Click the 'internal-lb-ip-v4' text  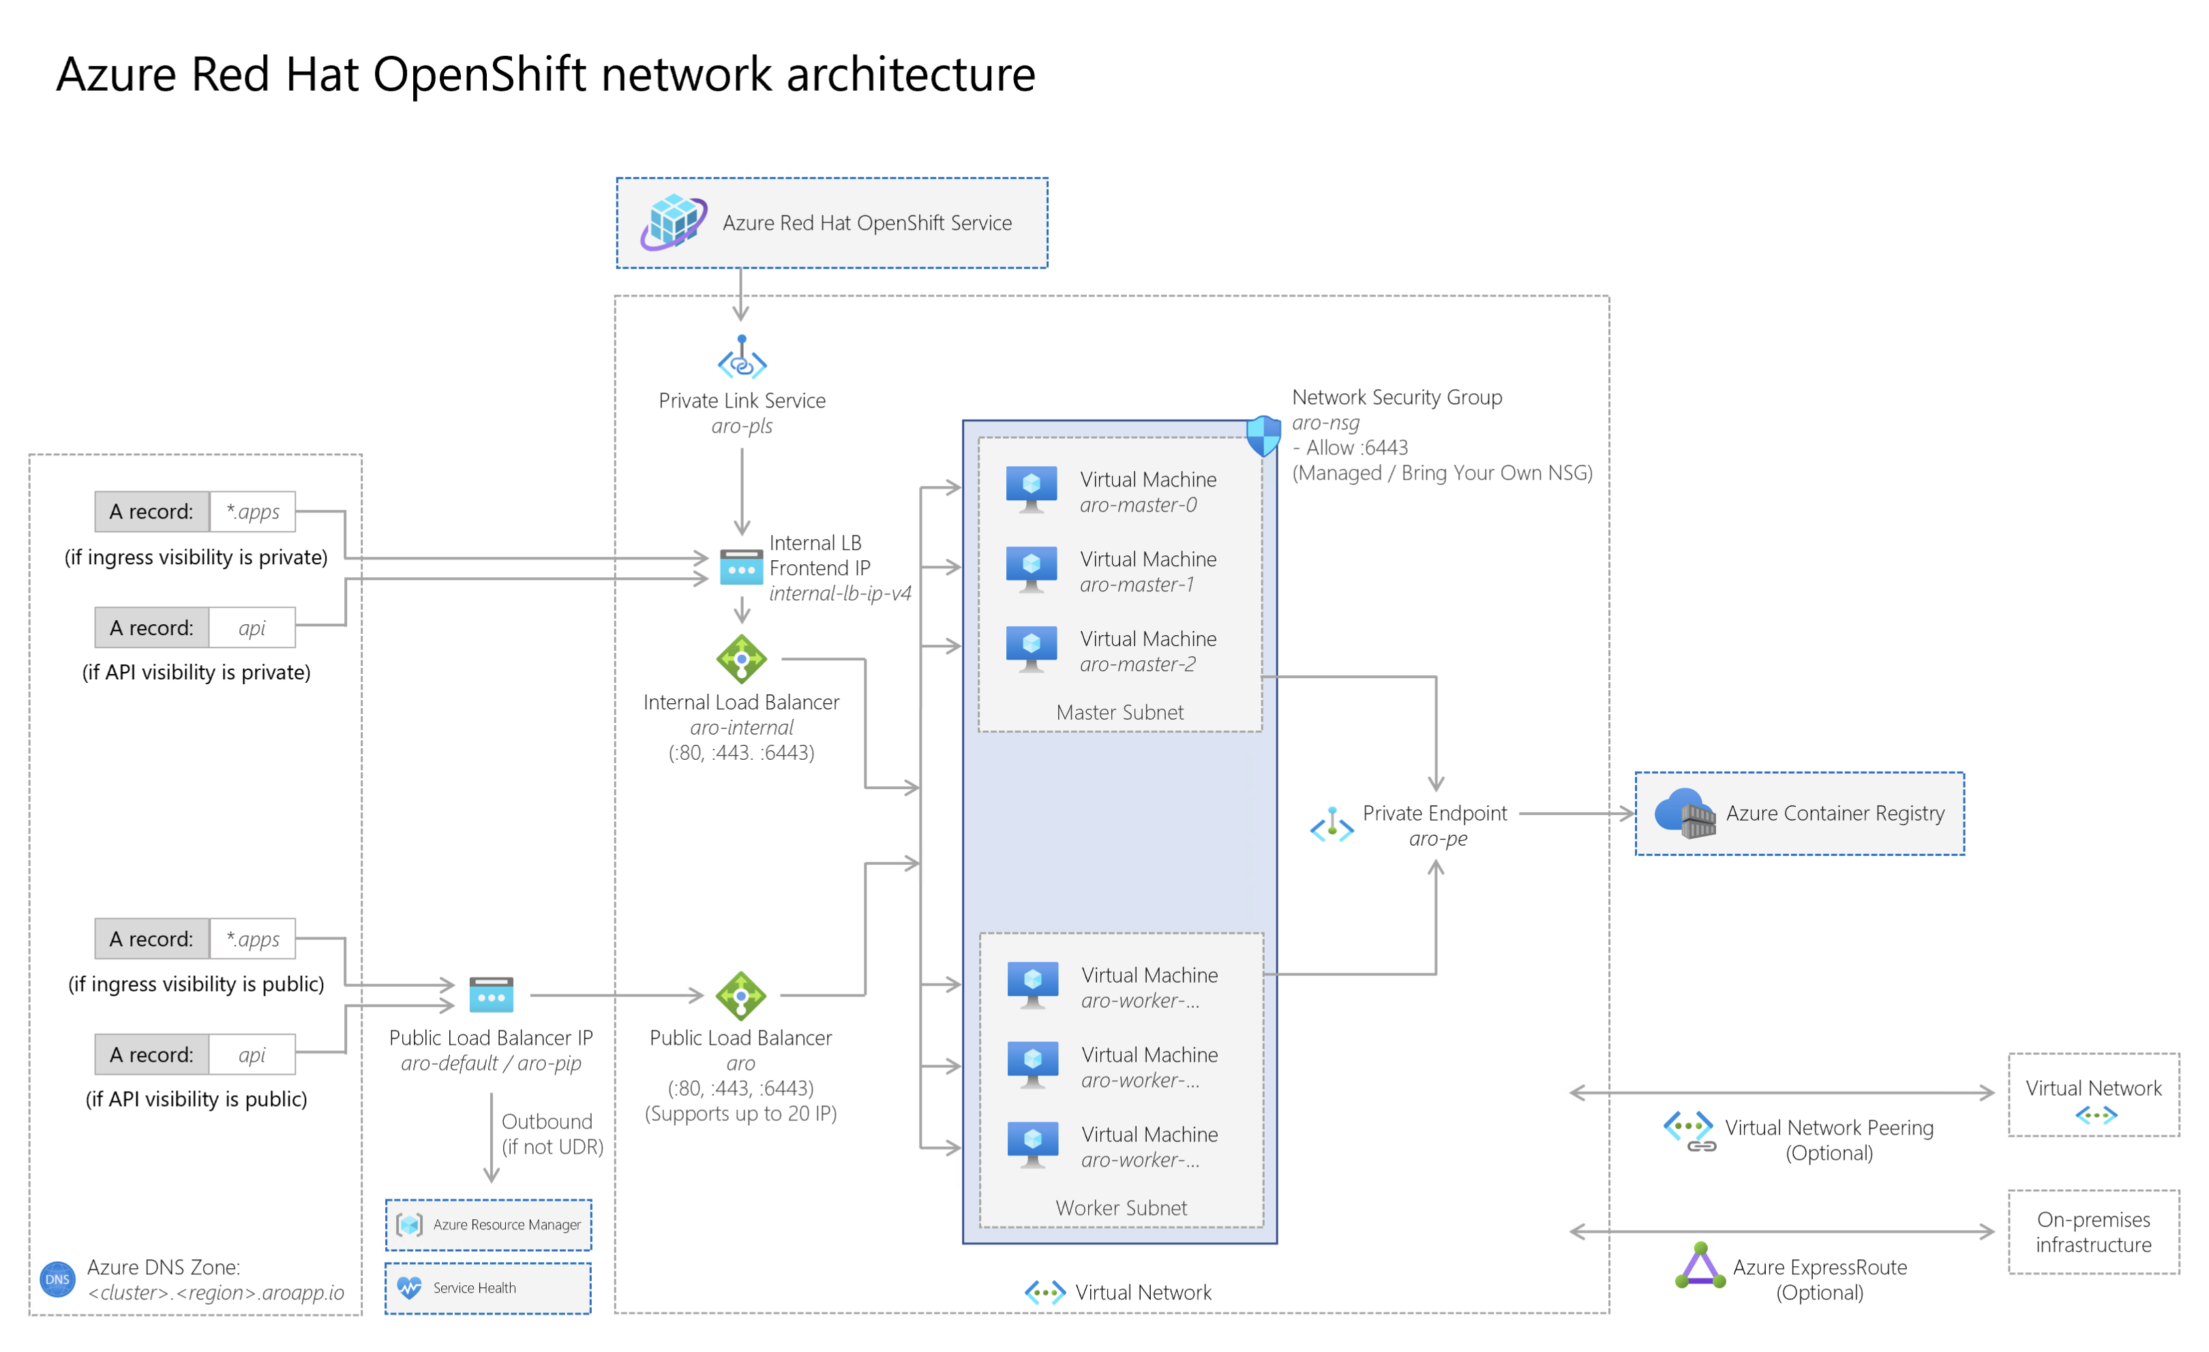coord(840,593)
